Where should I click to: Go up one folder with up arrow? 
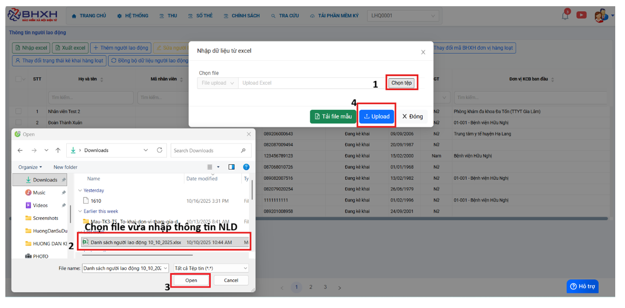58,150
